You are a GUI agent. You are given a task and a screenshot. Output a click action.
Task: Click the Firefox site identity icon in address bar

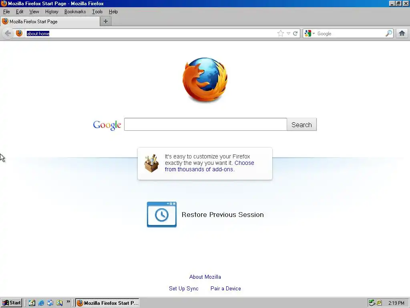19,33
